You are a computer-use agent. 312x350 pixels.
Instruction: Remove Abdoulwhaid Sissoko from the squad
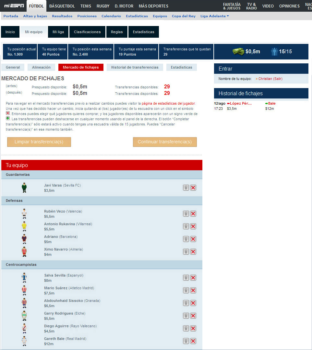point(193,303)
